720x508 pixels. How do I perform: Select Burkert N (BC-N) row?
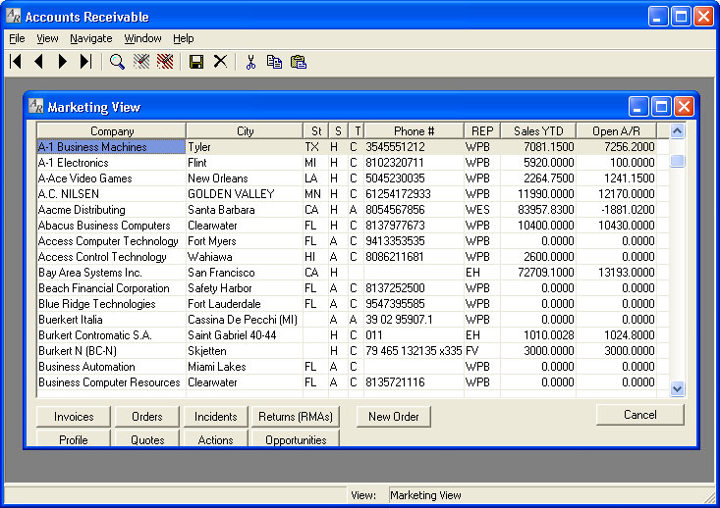pyautogui.click(x=353, y=351)
